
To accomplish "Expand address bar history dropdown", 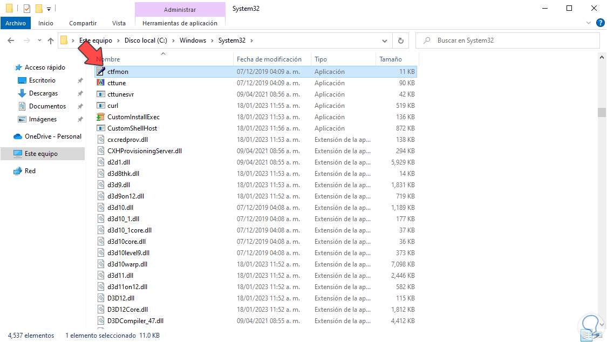I will coord(384,40).
